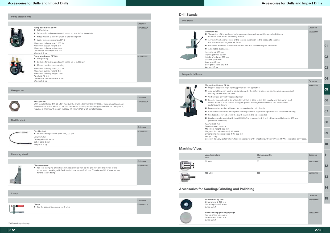Click order number 612001000
330x233 pixels.
coord(313,173)
